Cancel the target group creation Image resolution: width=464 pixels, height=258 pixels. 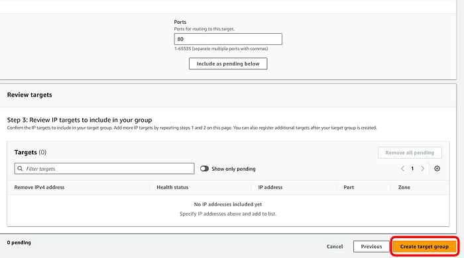[x=335, y=247]
